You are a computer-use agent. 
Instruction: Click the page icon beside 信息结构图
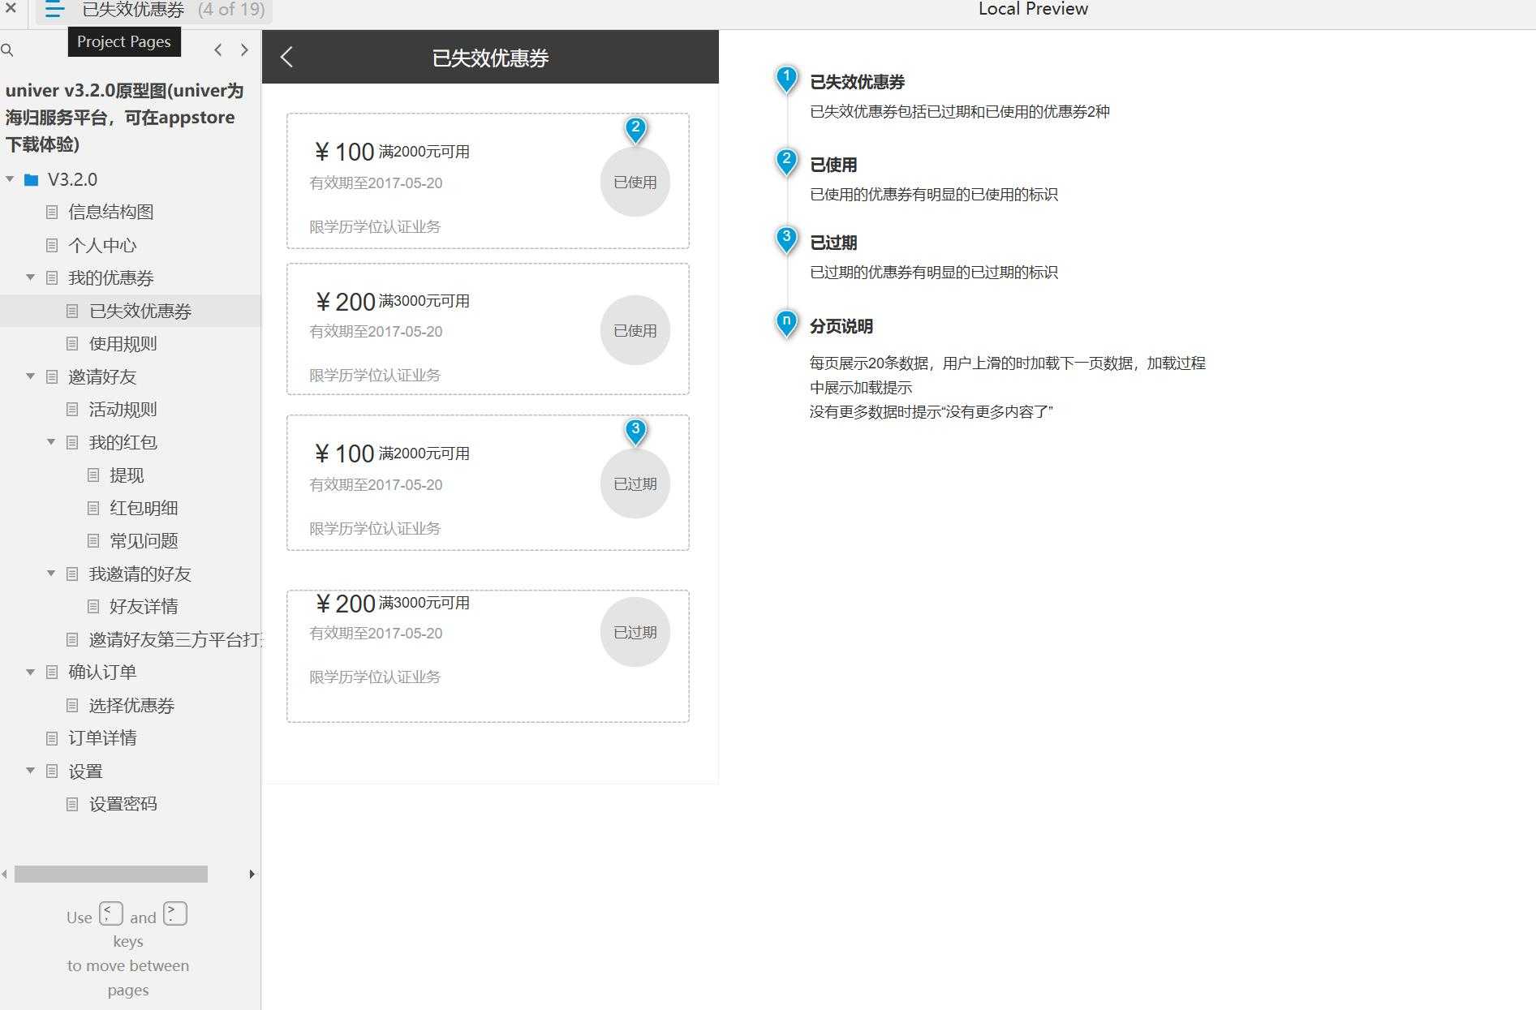click(x=50, y=212)
